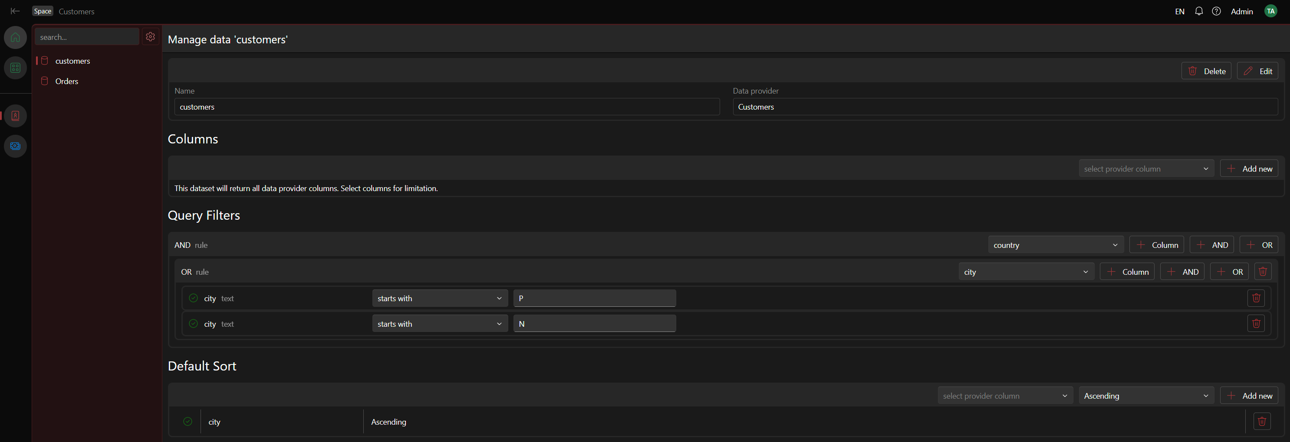Click Add new in Columns section

click(x=1249, y=169)
